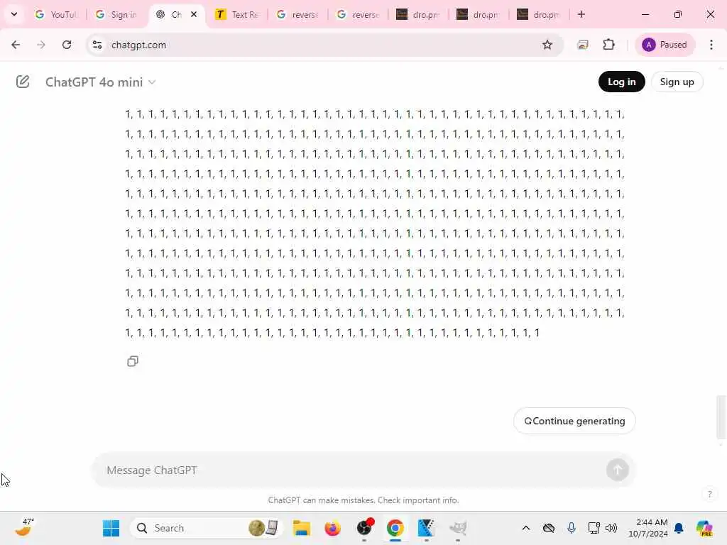Show hidden system tray icons

tap(526, 528)
